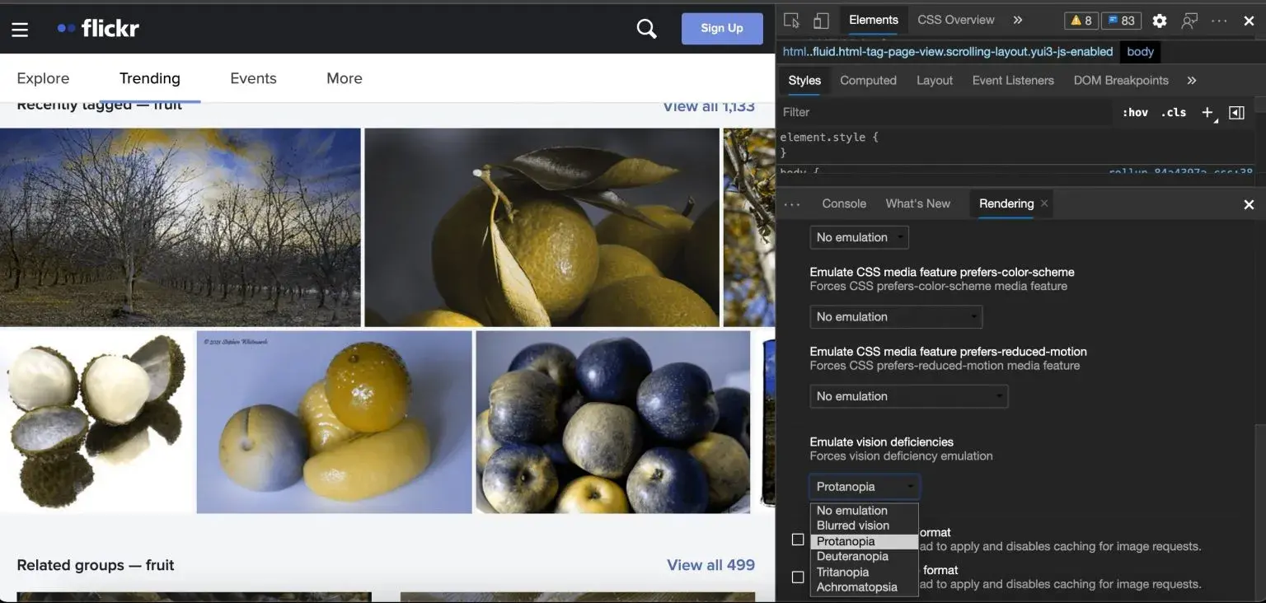Viewport: 1266px width, 603px height.
Task: Follow the View all 499 link
Action: pyautogui.click(x=710, y=565)
